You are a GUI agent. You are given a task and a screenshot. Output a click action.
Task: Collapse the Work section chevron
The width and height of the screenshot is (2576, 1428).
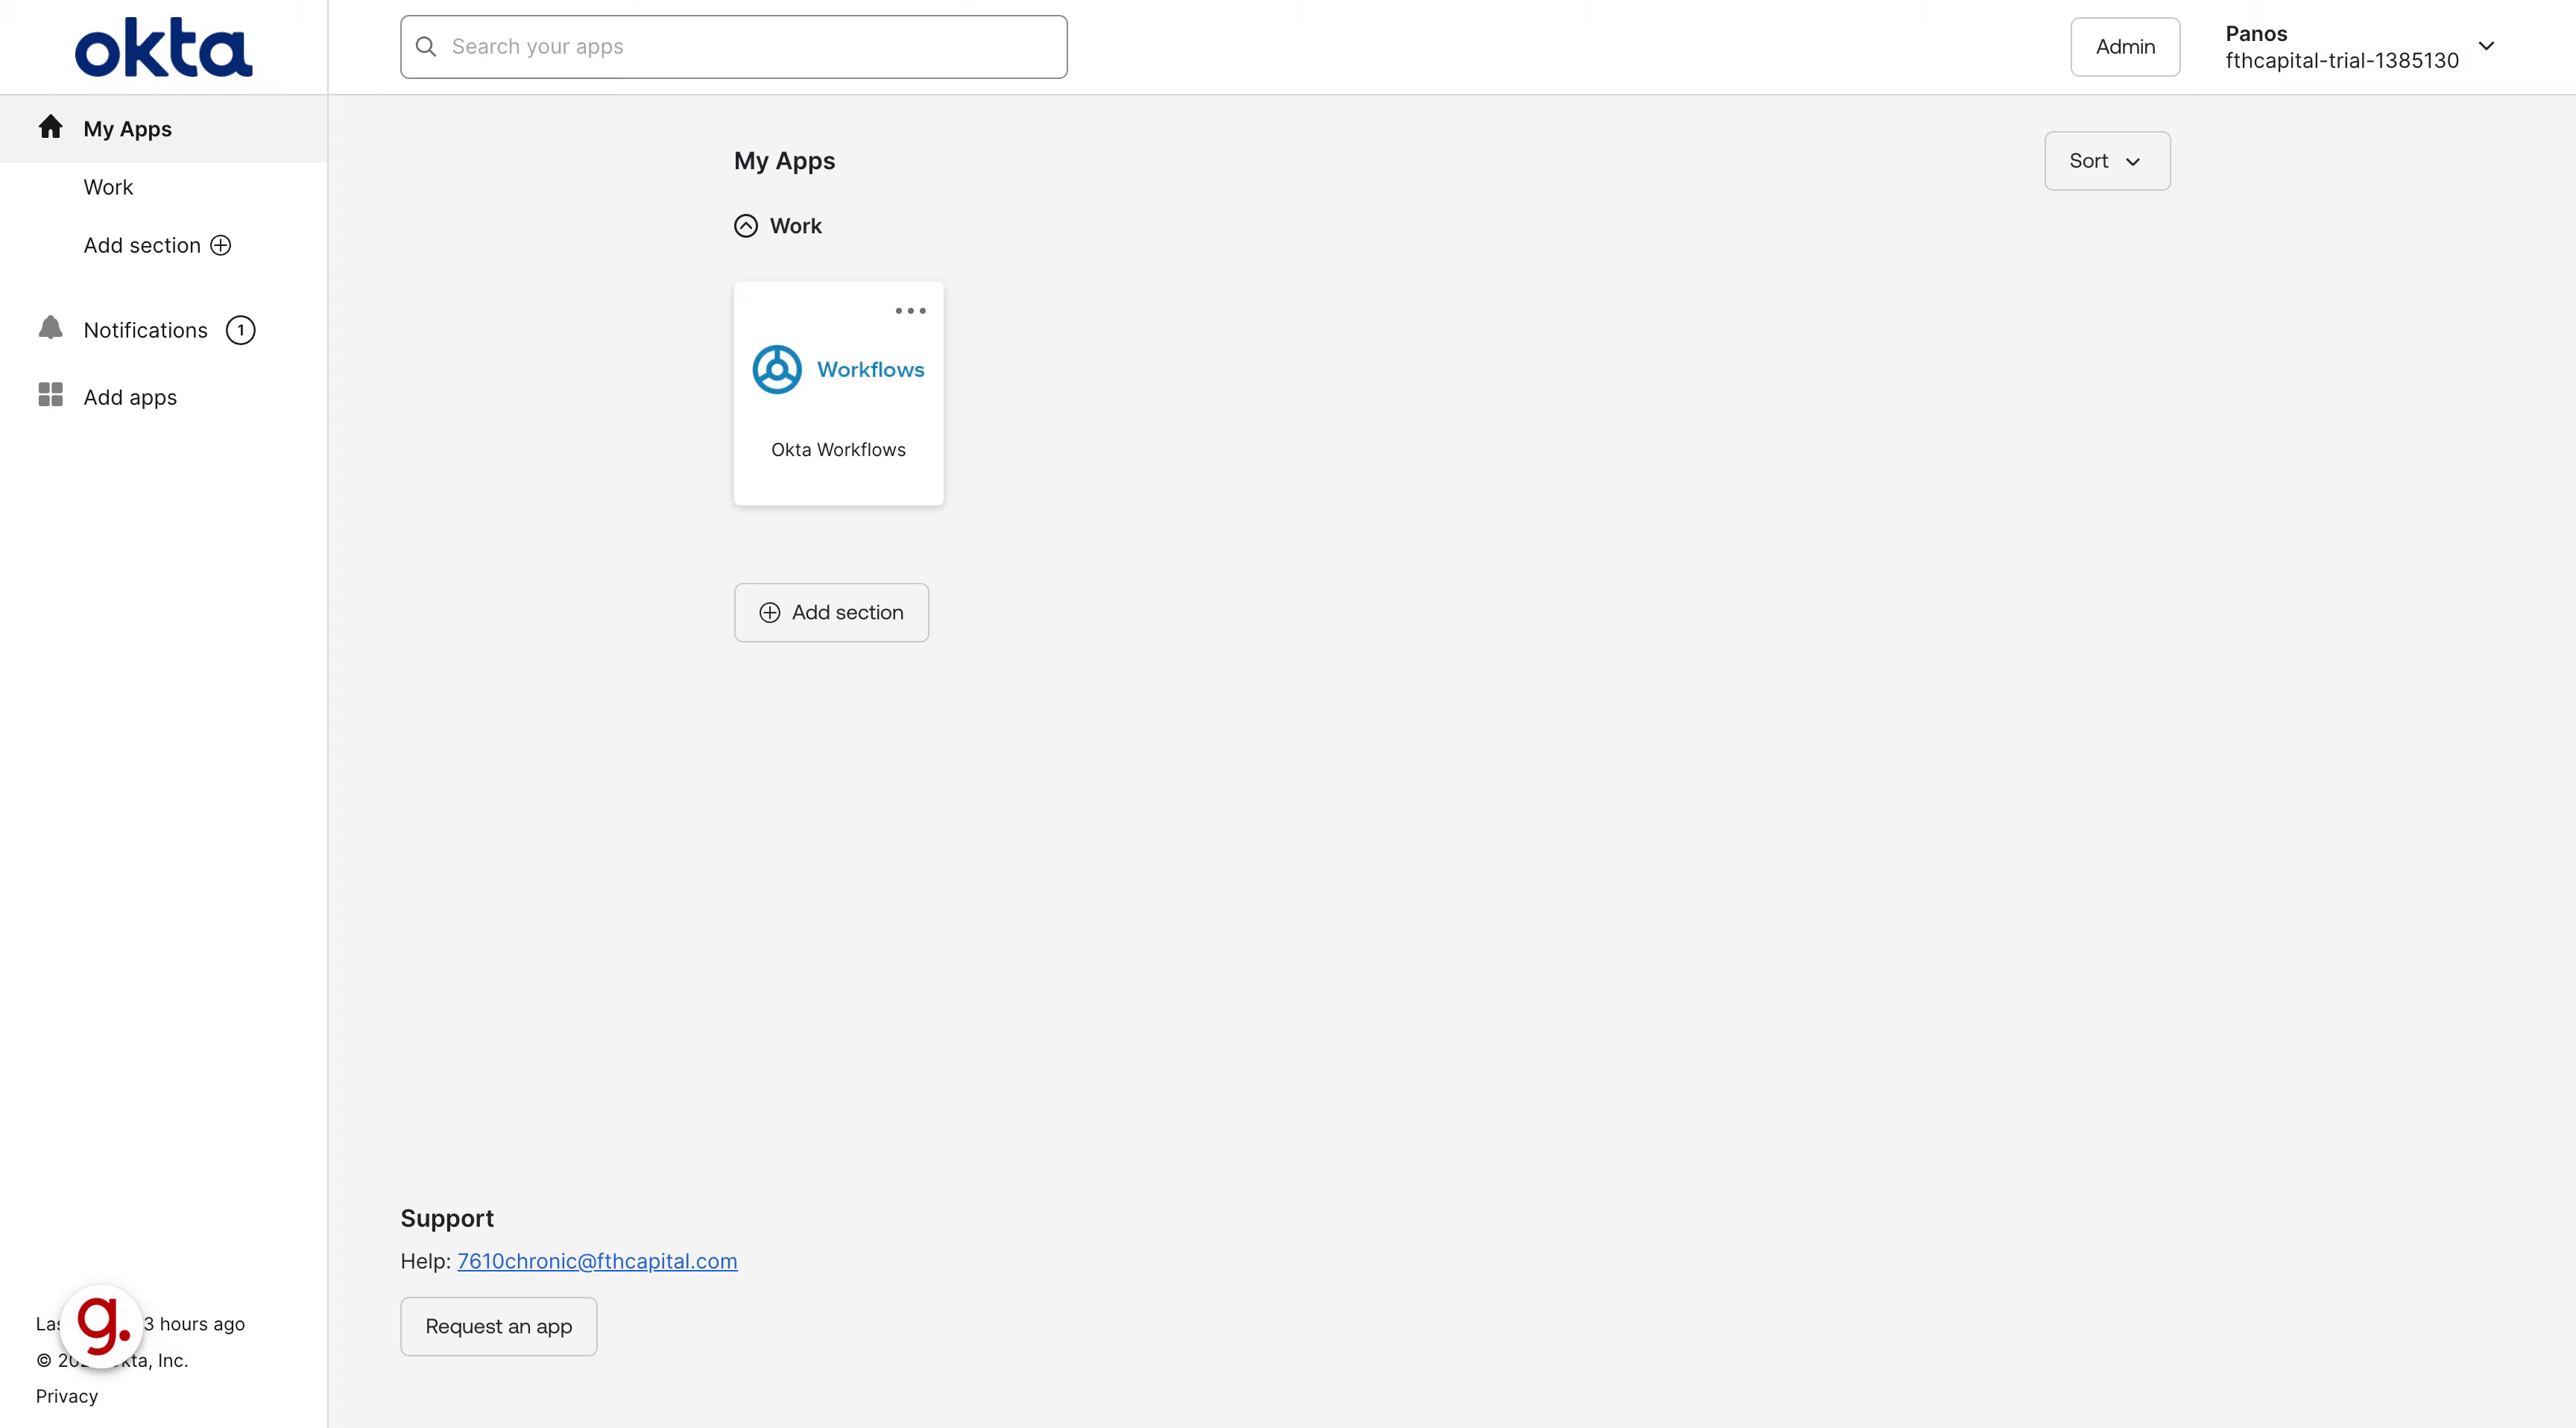coord(746,226)
